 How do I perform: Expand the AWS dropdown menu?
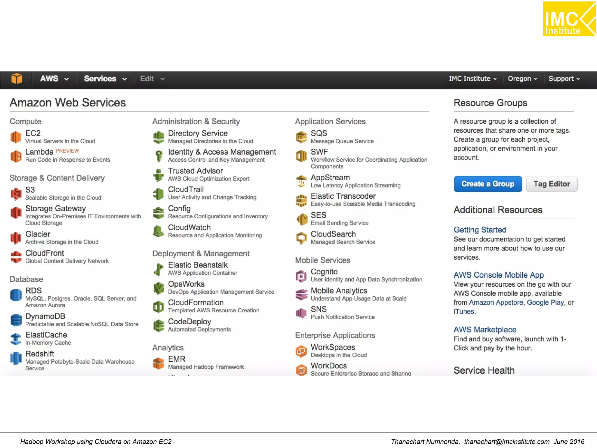coord(55,79)
